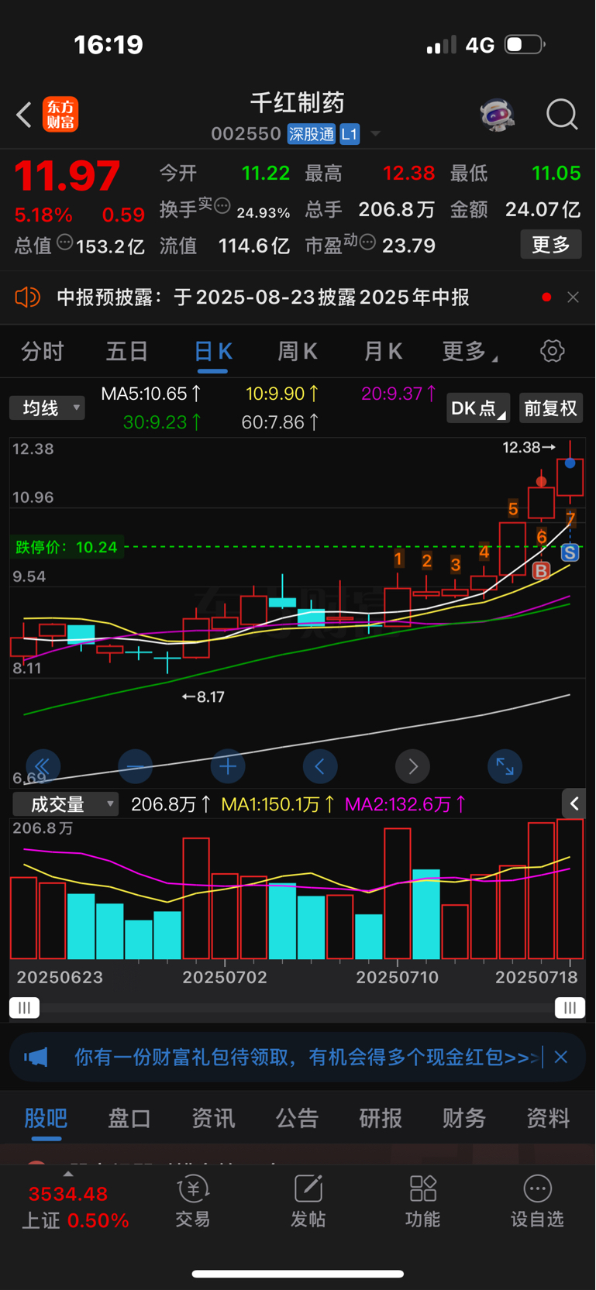
Task: Switch to 资讯 tab
Action: pyautogui.click(x=213, y=1118)
